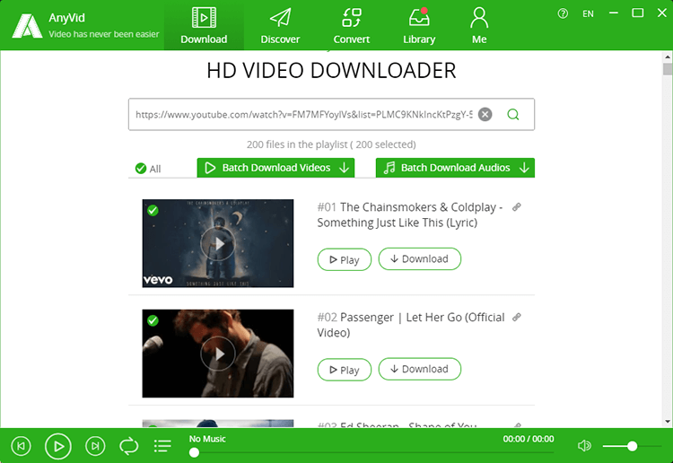The height and width of the screenshot is (463, 673).
Task: Clear the URL with the X icon
Action: [485, 115]
